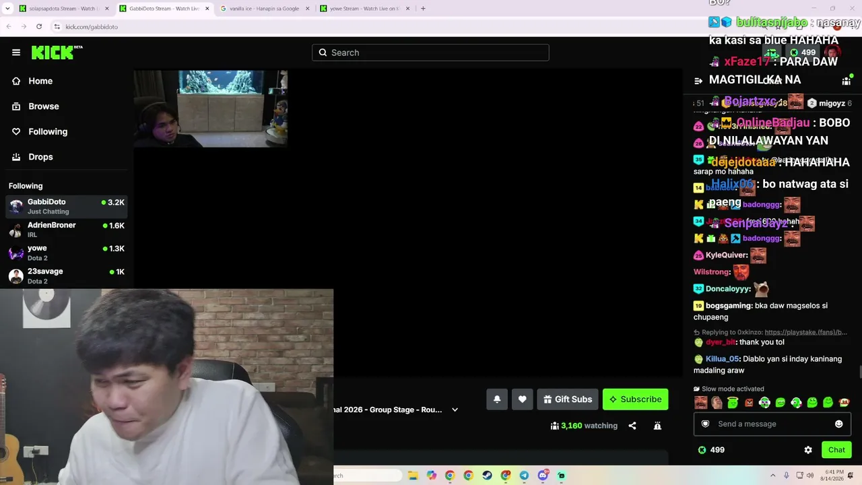The height and width of the screenshot is (485, 862).
Task: Collapse the chat panel arrow icon
Action: tap(698, 81)
